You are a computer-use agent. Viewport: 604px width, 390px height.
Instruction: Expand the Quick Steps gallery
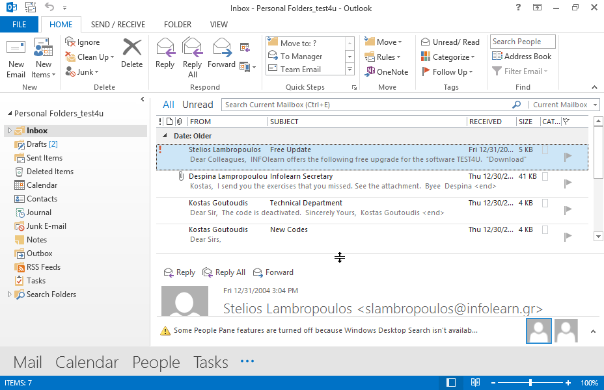coord(350,70)
